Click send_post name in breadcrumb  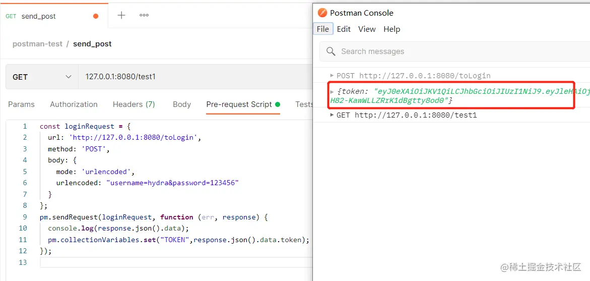pos(92,44)
